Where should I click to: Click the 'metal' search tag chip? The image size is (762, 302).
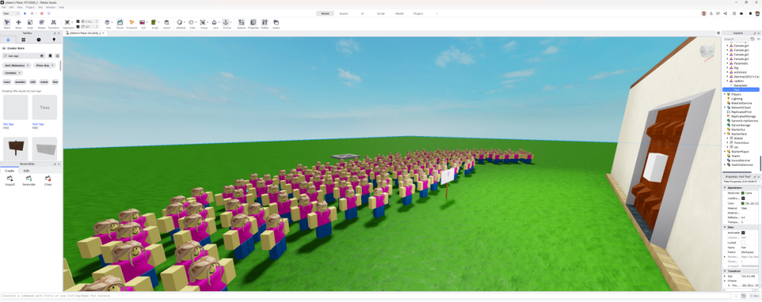pos(44,82)
